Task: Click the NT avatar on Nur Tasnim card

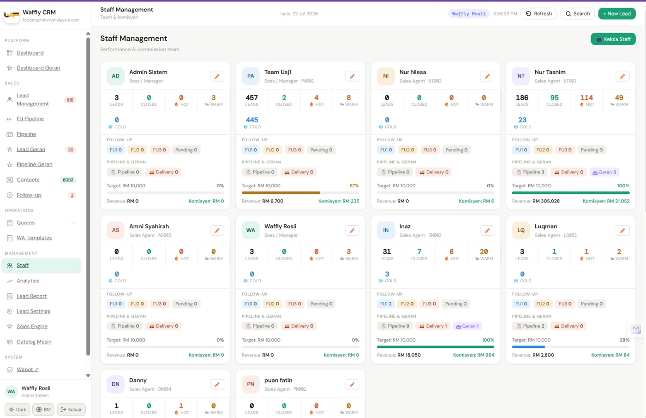Action: pyautogui.click(x=521, y=77)
